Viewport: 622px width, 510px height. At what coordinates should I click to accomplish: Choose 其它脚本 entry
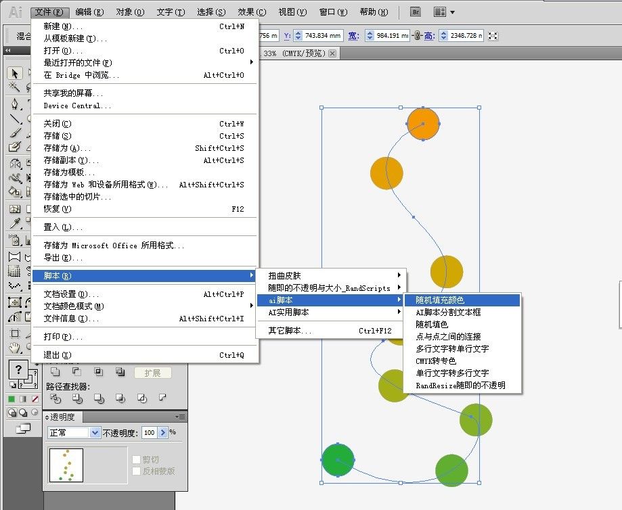coord(330,330)
